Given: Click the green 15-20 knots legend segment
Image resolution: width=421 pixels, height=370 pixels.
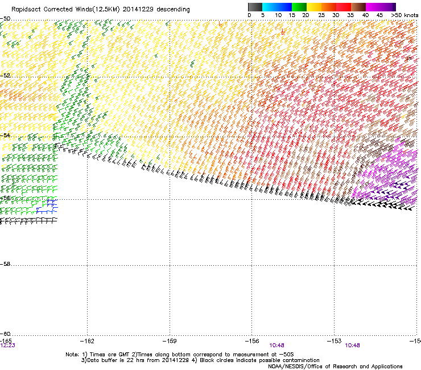Looking at the screenshot, I should pos(299,7).
